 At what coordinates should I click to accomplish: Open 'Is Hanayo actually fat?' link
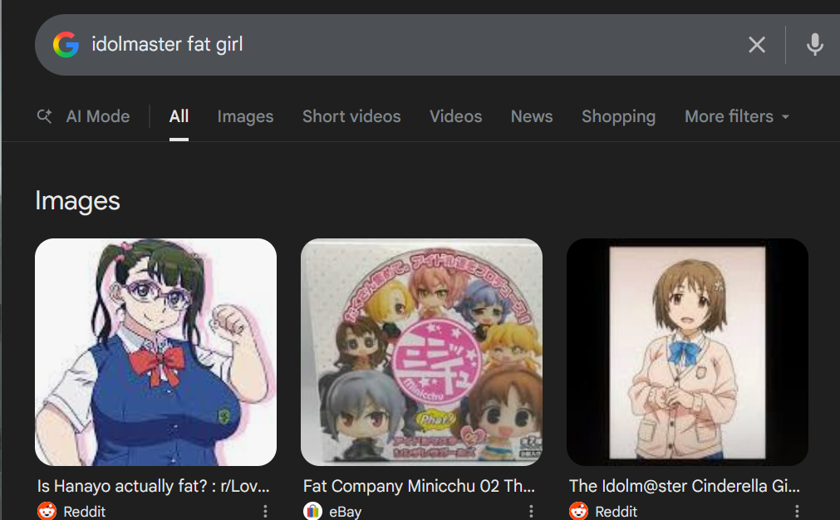[x=153, y=486]
